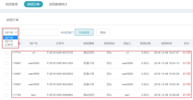Click the 拼团课程 column header
The height and width of the screenshot is (100, 193).
pos(89,43)
